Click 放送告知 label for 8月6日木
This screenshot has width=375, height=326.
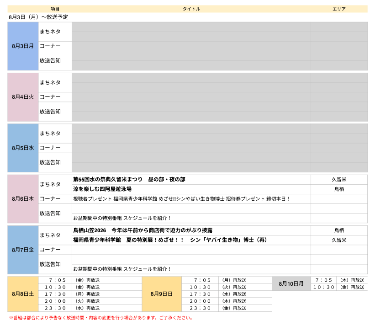point(50,213)
